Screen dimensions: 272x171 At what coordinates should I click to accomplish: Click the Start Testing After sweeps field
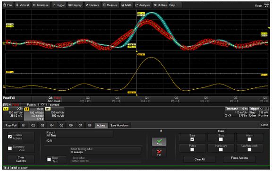[x=106, y=151]
